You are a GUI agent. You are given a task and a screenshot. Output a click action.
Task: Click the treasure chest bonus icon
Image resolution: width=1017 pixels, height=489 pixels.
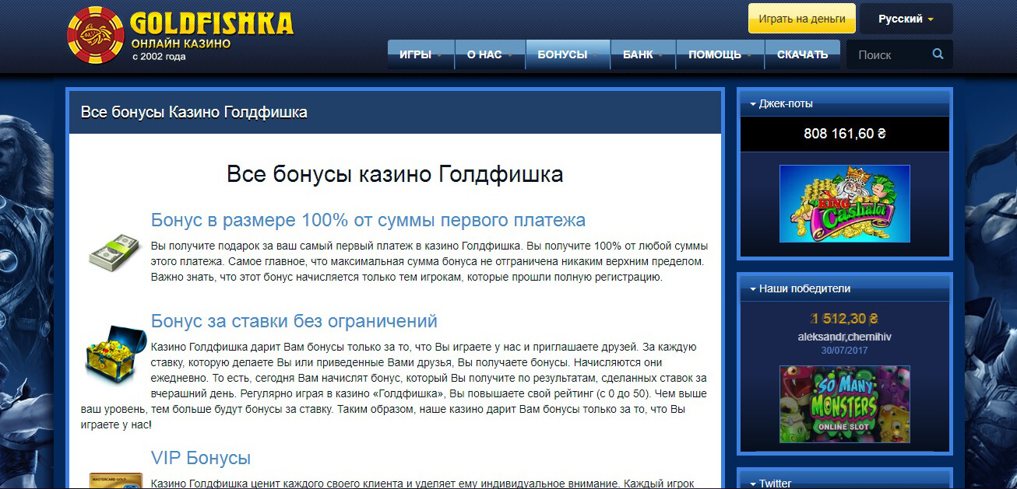[115, 353]
